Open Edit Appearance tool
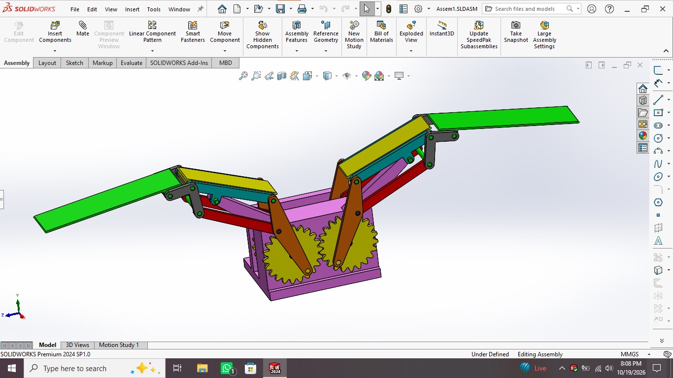Image resolution: width=673 pixels, height=378 pixels. (366, 76)
